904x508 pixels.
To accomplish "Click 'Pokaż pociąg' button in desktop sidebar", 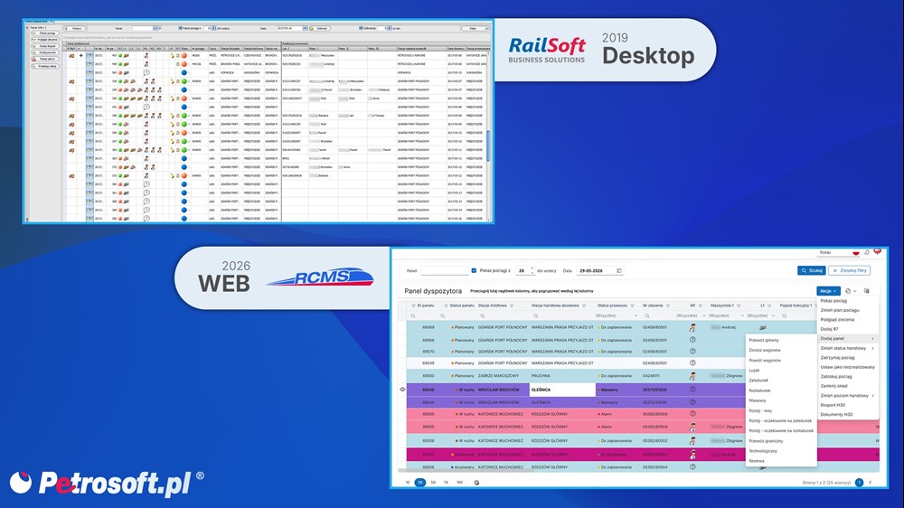I will (45, 33).
